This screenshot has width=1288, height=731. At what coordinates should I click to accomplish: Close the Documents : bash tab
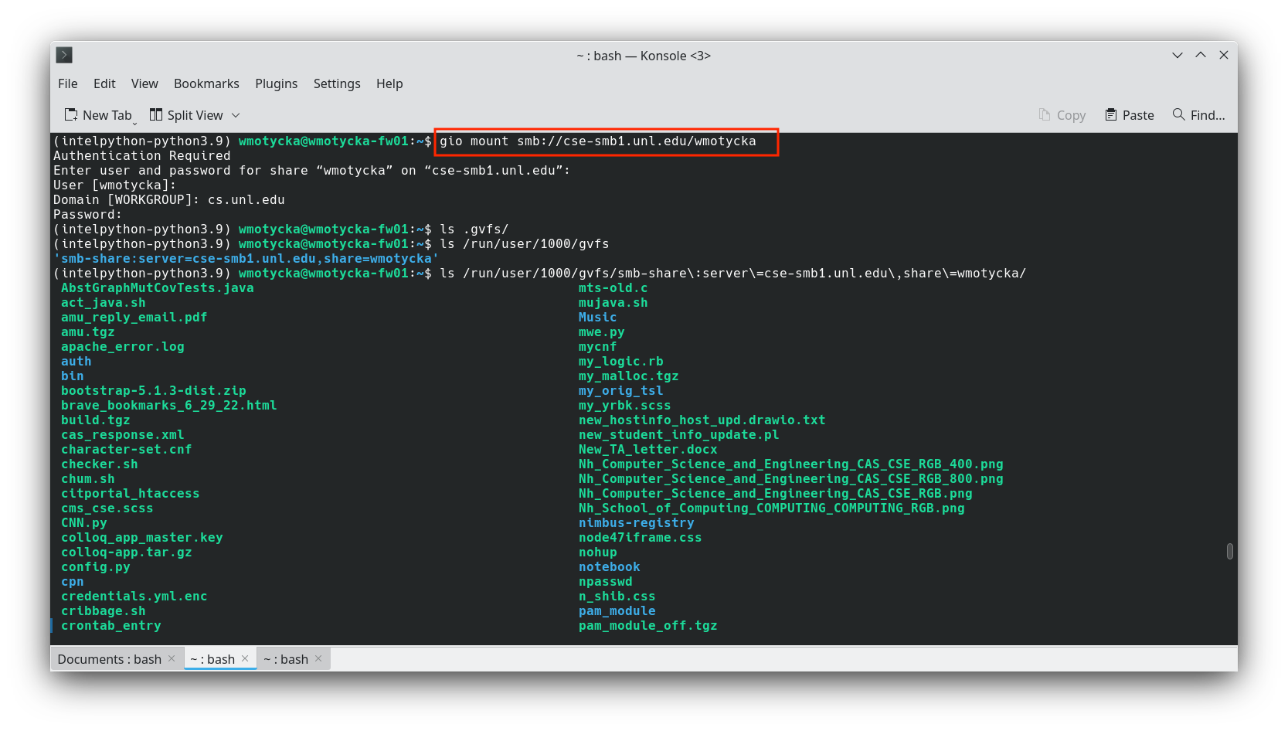[172, 658]
